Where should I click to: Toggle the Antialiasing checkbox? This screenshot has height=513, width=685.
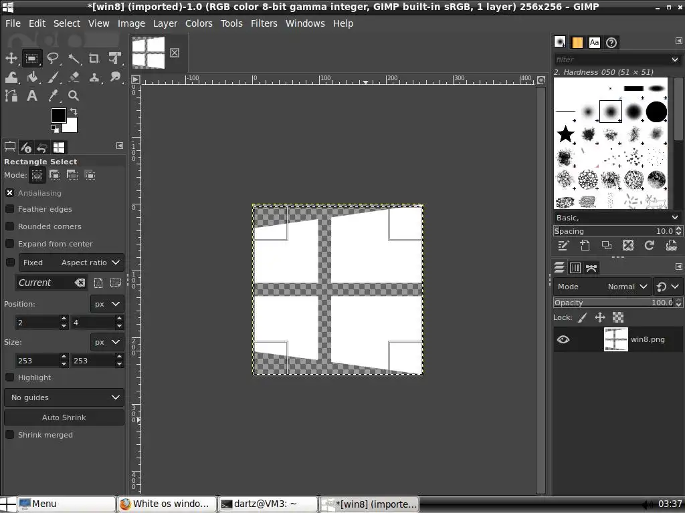9,193
